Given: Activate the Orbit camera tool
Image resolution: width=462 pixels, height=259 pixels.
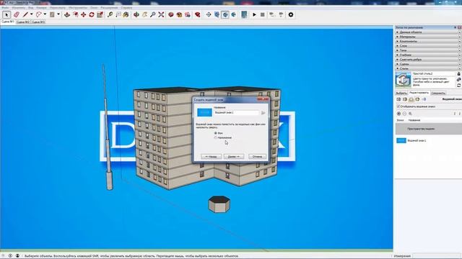Looking at the screenshot, I should tap(136, 14).
